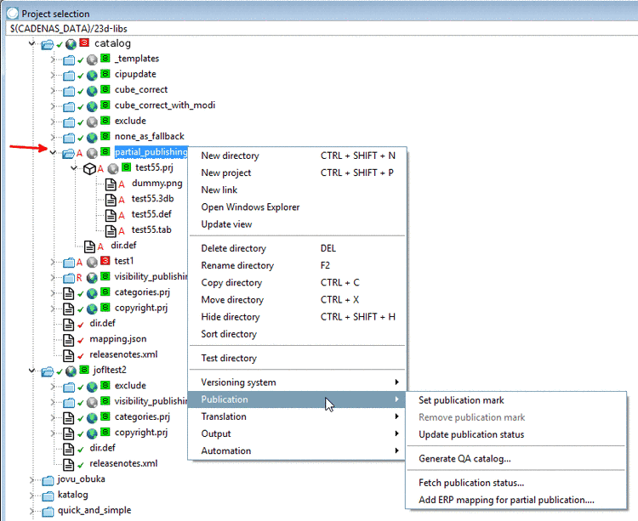The height and width of the screenshot is (521, 638).
Task: Select the mapping.json file entry
Action: 118,339
